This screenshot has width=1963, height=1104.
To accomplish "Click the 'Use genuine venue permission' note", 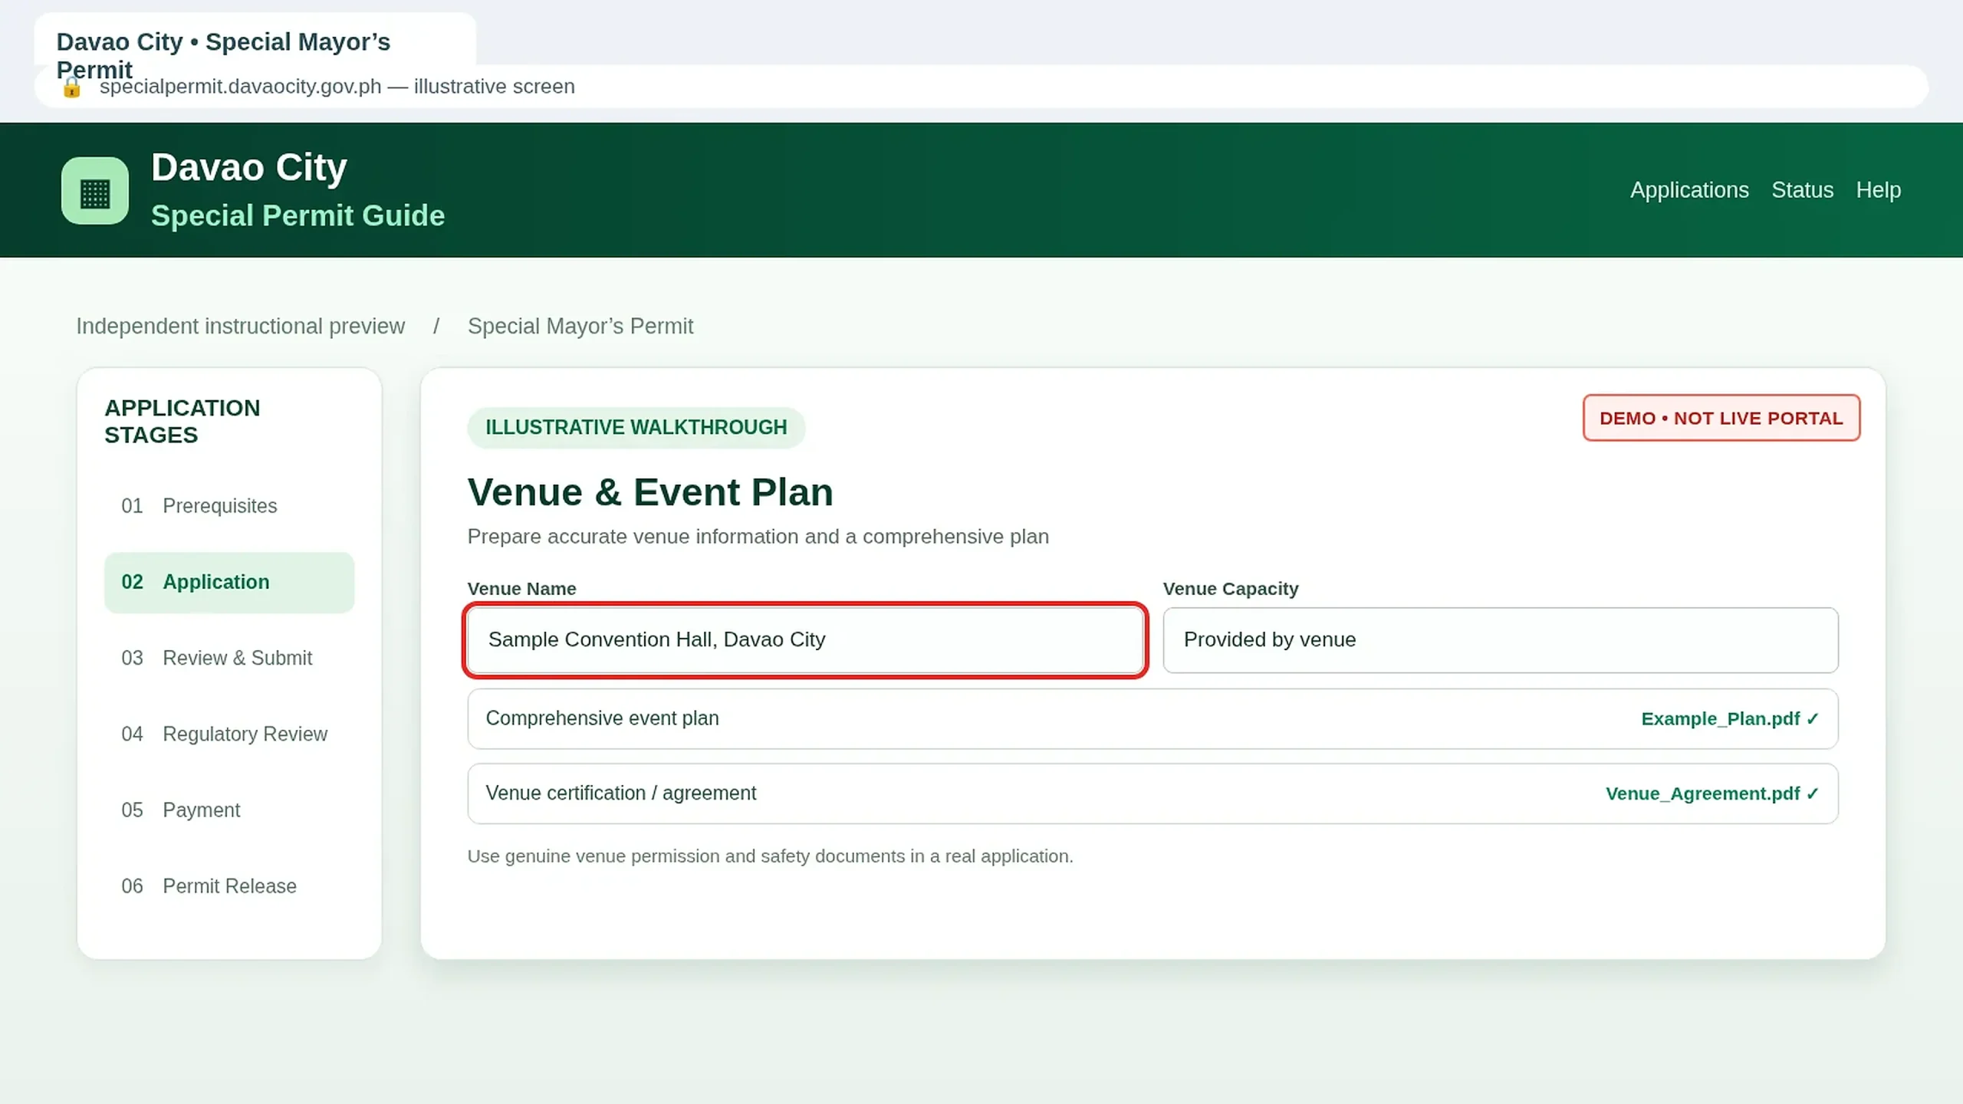I will tap(770, 856).
